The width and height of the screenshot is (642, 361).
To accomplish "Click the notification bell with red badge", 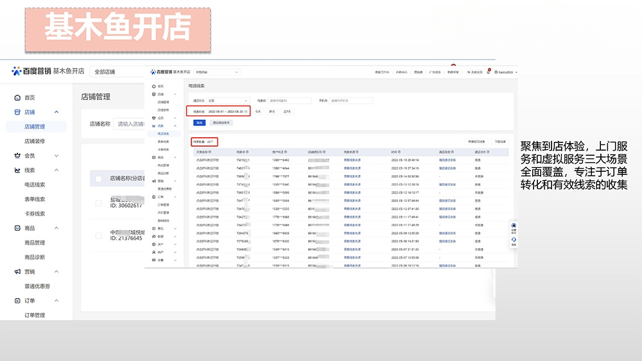I will [x=489, y=72].
